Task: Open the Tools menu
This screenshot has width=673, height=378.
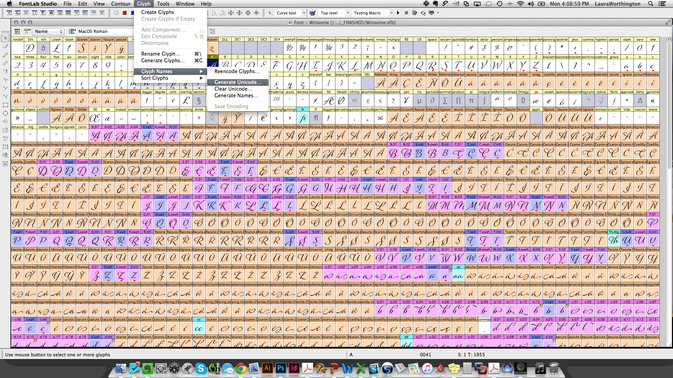Action: [x=163, y=4]
